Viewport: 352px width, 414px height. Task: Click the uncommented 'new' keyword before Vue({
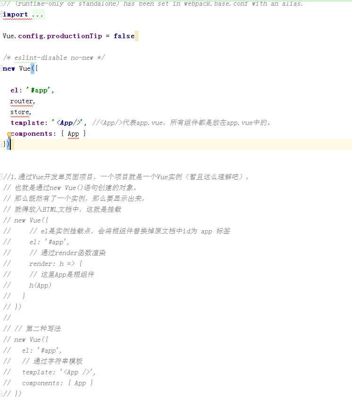9,69
